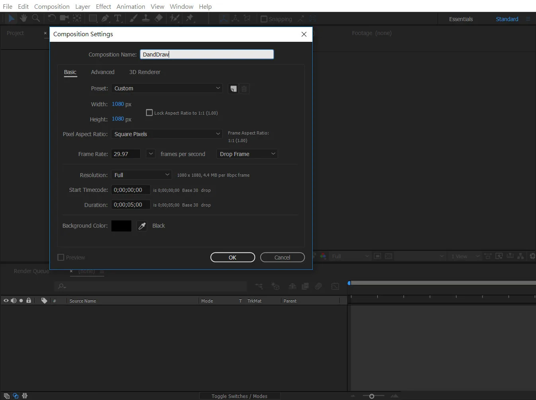Select the Type text tool
The width and height of the screenshot is (536, 400).
[117, 18]
